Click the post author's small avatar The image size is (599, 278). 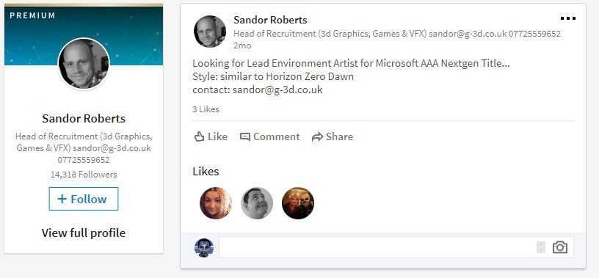(x=210, y=32)
